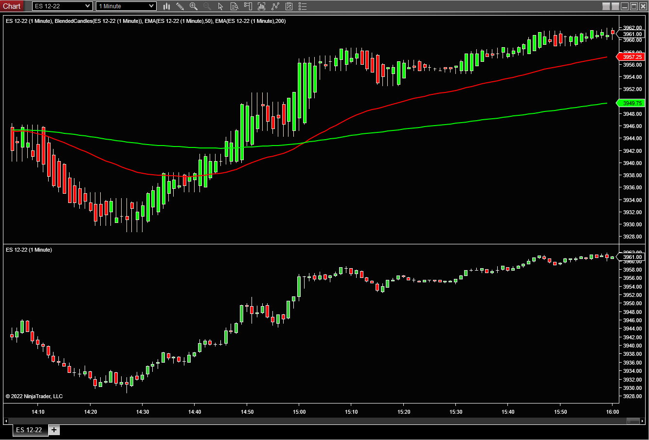Click the second gray window-link square
The height and width of the screenshot is (440, 649).
click(x=615, y=6)
